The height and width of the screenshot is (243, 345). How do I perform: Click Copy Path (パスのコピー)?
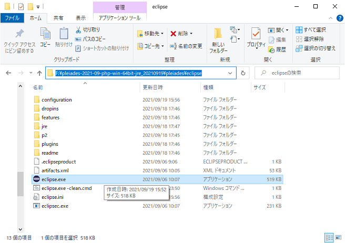pos(90,39)
